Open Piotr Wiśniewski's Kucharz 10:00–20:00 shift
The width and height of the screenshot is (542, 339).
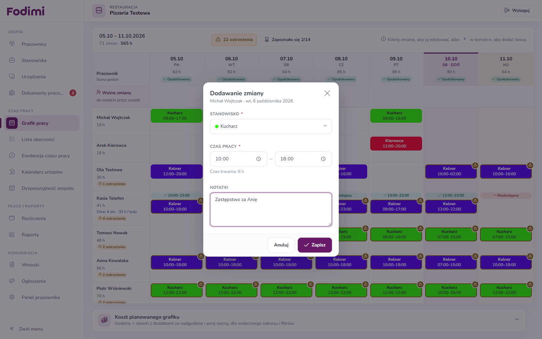451,290
